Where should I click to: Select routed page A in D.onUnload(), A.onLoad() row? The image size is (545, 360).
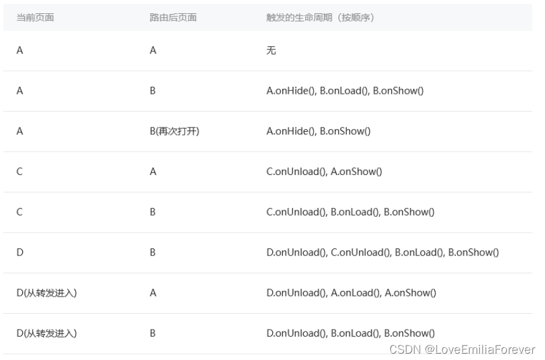click(153, 293)
